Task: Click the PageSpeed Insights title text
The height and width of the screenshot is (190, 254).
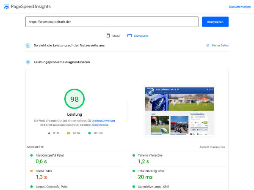Action: [31, 7]
